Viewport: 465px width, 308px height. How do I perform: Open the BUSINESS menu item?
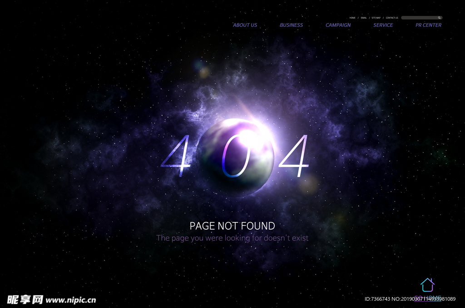tap(291, 25)
